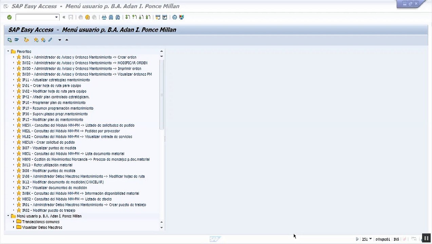Select IA01 Crear hoja de ruta

[x=51, y=86]
